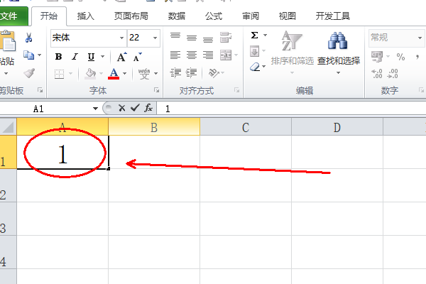Apply cell borders icon
426x284 pixels.
pyautogui.click(x=59, y=73)
